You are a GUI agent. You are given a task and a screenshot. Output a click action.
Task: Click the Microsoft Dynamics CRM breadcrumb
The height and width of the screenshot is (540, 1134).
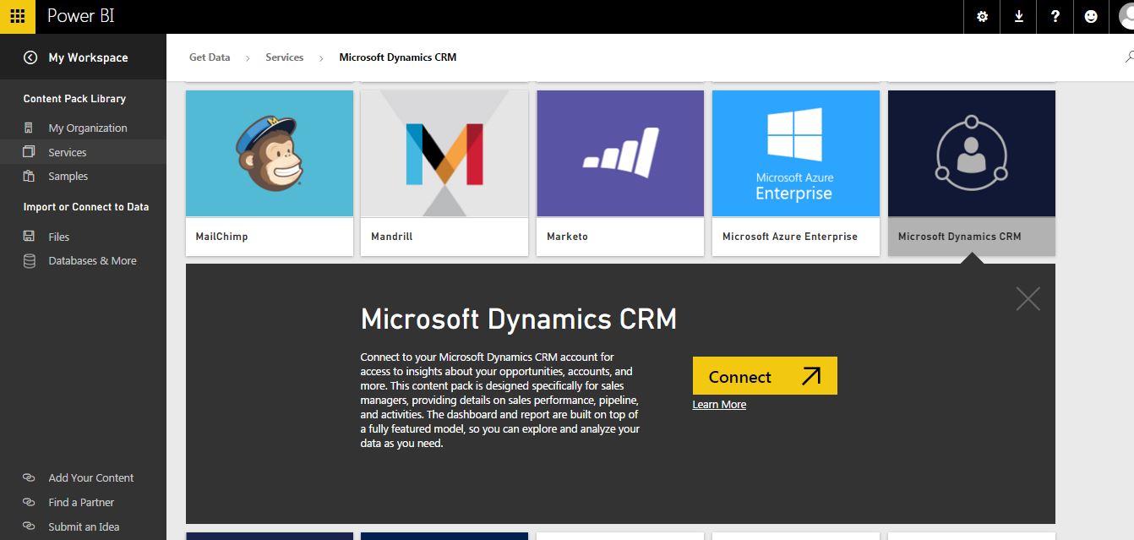tap(398, 57)
